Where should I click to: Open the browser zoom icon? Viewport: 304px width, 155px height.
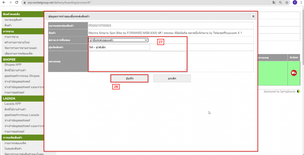[280, 2]
